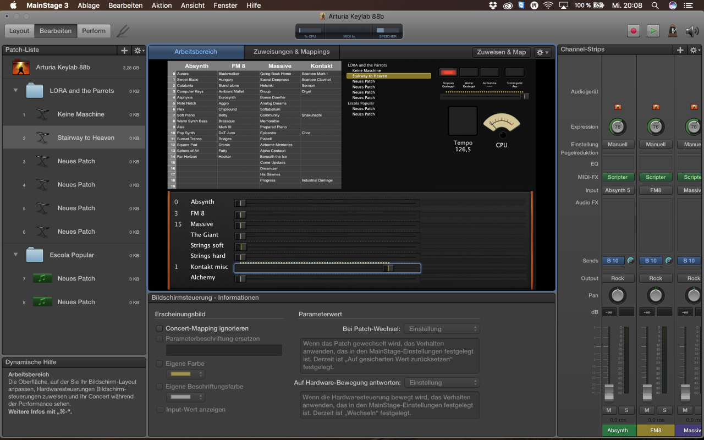Viewport: 704px width, 440px height.
Task: Mute the Absynth channel strip
Action: click(609, 410)
